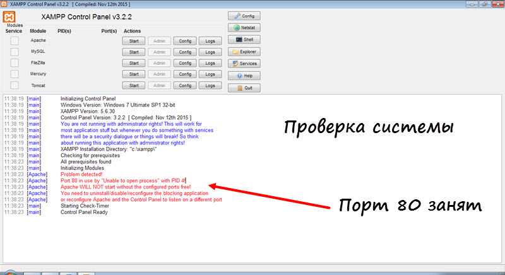Click the MySQL module name label

pos(38,52)
